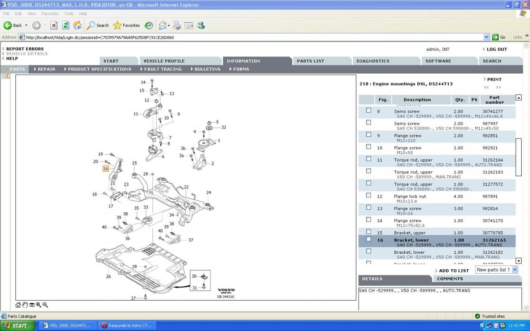Check the box for Torque rod 31262183

pos(368,171)
